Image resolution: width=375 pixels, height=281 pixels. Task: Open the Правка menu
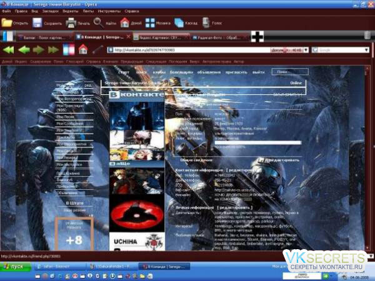[x=21, y=11]
